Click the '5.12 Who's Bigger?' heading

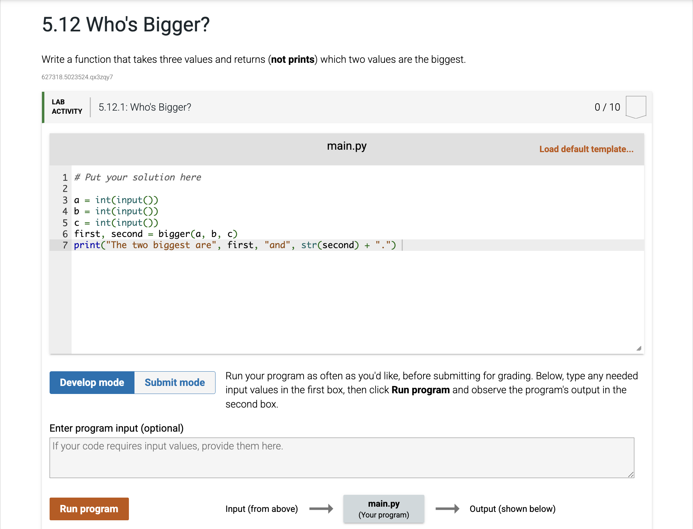click(126, 24)
